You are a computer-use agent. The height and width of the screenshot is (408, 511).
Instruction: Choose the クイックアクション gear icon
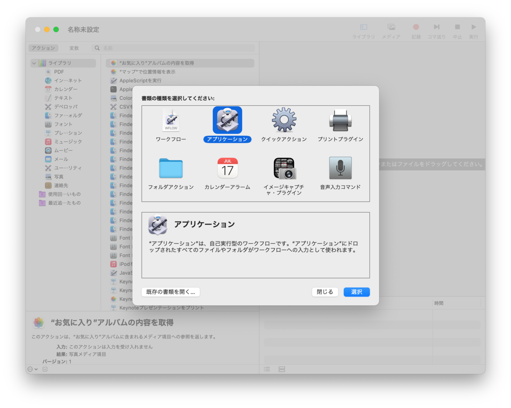tap(284, 120)
